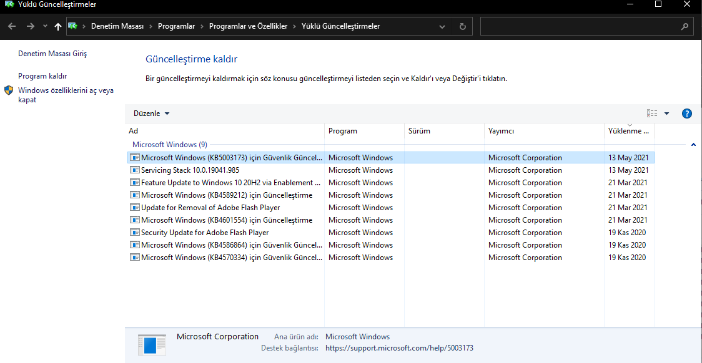
Task: Sort by the Yayımcı column header
Action: pyautogui.click(x=502, y=131)
